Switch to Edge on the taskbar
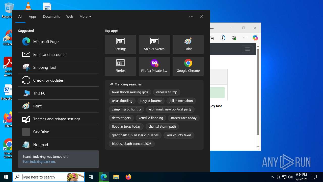The image size is (323, 182). click(x=104, y=177)
